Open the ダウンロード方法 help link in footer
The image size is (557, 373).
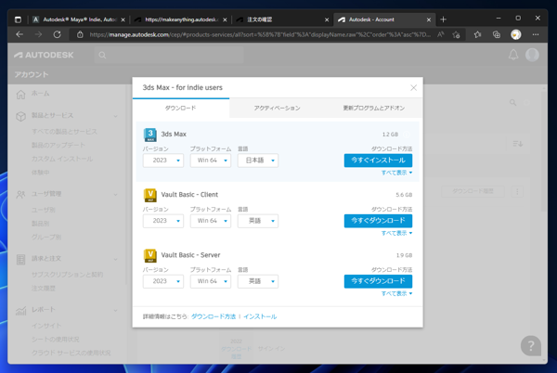(214, 316)
